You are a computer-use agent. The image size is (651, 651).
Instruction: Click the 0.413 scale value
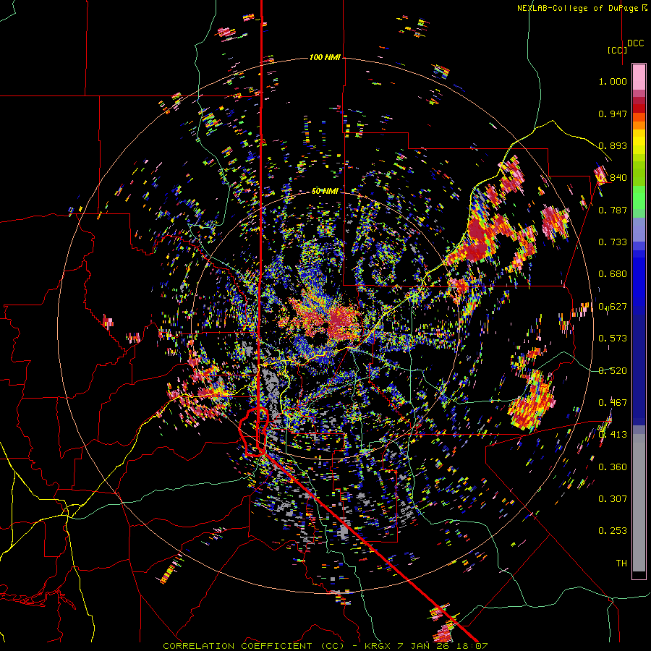[x=613, y=435]
